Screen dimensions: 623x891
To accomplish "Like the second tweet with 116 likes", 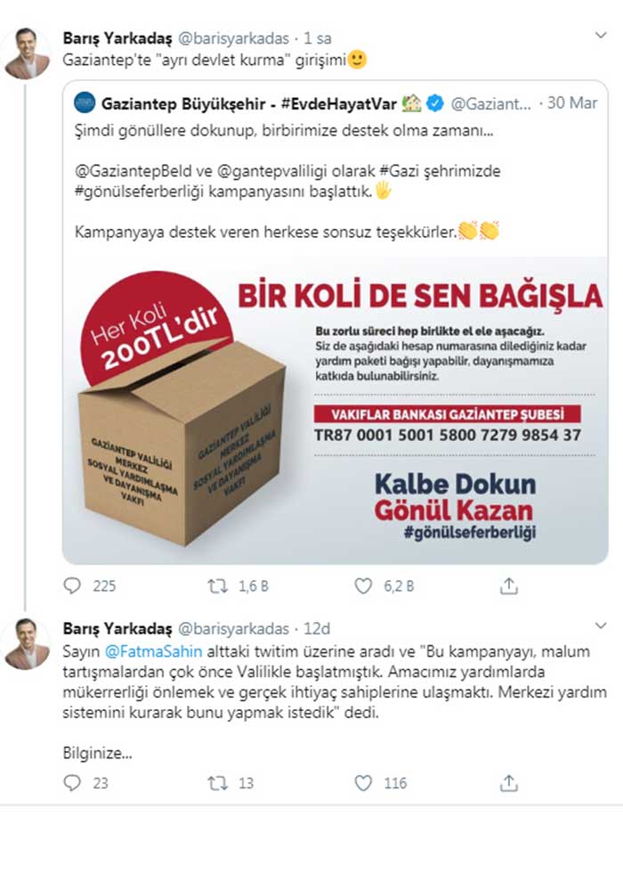I will tap(363, 783).
